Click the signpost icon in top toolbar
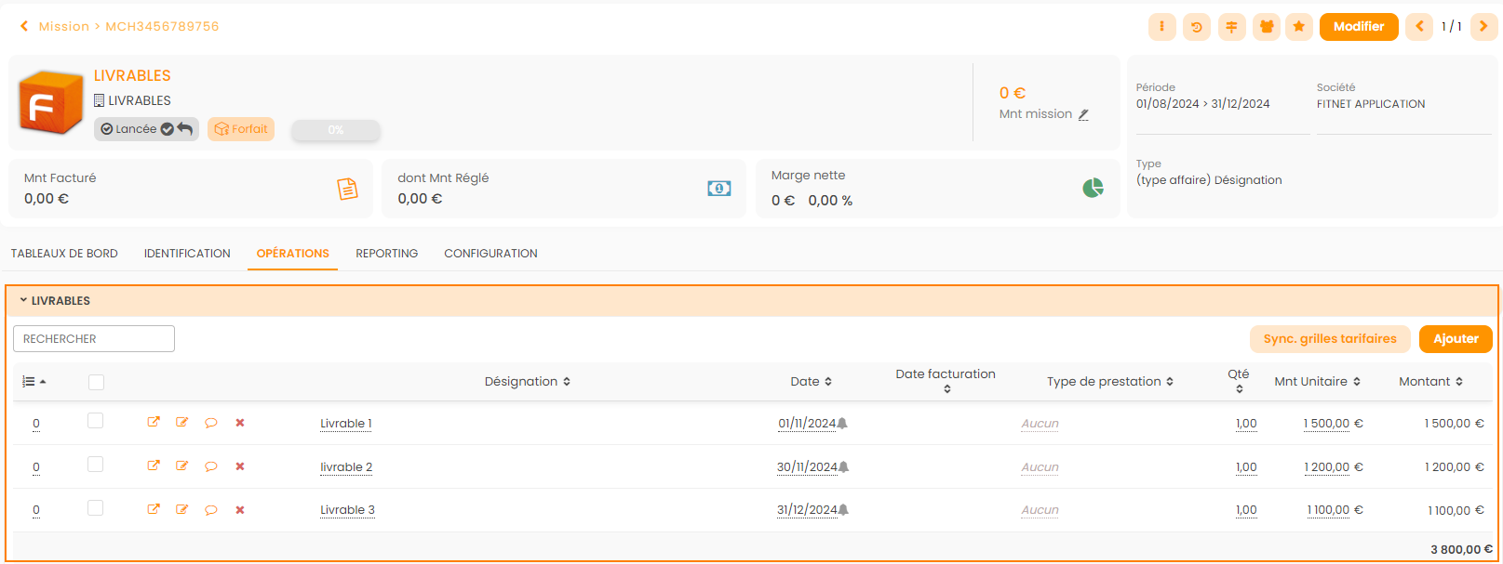1503x564 pixels. tap(1231, 27)
